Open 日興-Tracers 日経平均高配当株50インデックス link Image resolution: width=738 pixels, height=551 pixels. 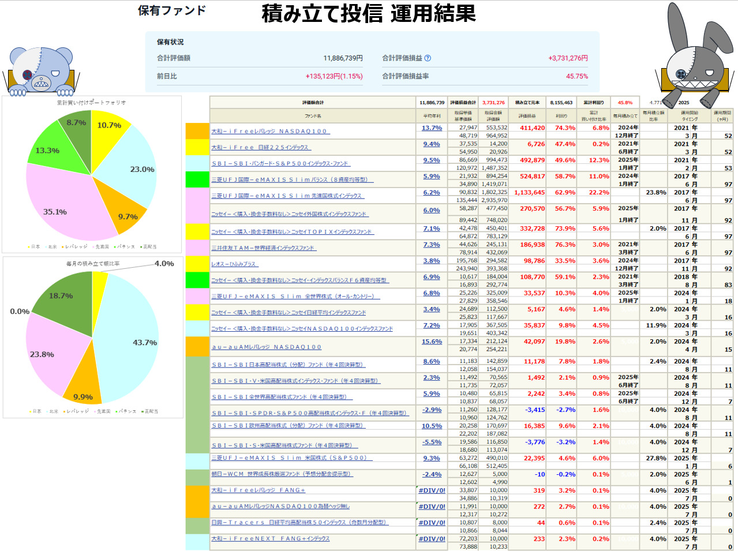[300, 523]
